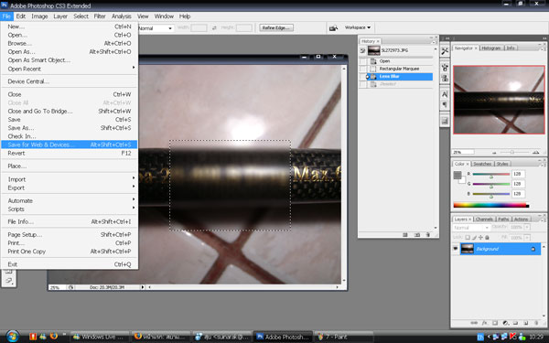Toggle Lock all padlock icon
The height and width of the screenshot is (343, 549).
[487, 237]
